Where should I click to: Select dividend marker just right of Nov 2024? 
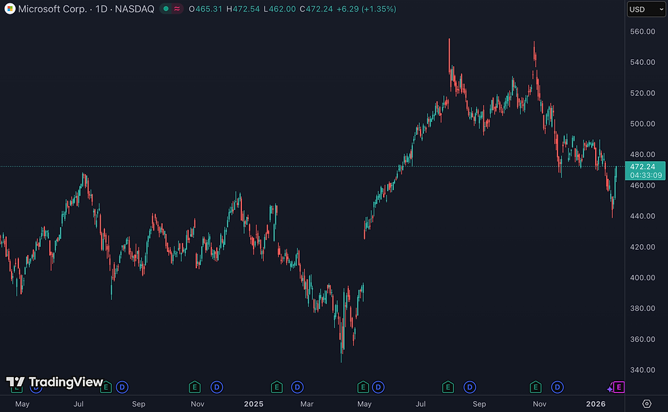[x=217, y=387]
